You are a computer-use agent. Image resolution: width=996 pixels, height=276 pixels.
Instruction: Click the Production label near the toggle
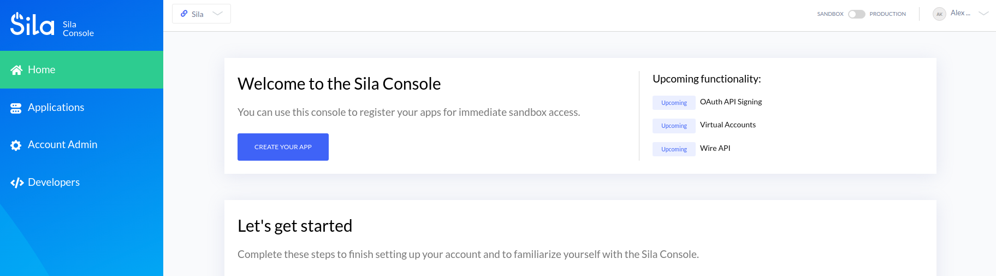click(x=887, y=14)
